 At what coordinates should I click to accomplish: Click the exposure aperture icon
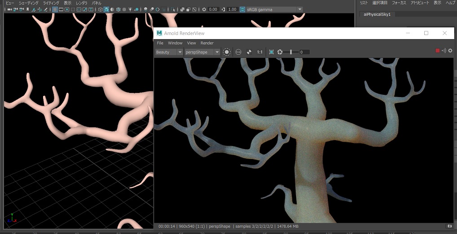coord(280,52)
